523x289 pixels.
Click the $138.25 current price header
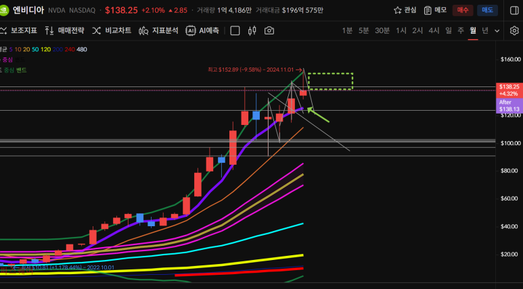(121, 10)
